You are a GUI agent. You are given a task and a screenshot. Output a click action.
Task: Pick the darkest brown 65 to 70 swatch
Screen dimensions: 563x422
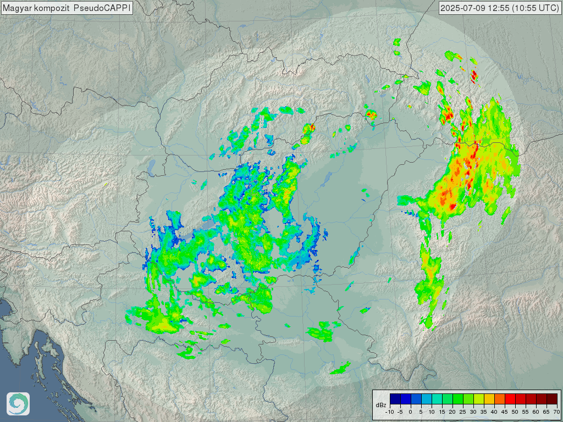click(552, 399)
